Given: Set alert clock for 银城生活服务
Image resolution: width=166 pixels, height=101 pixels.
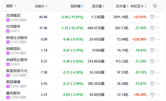Looking at the screenshot, I should (152, 39).
